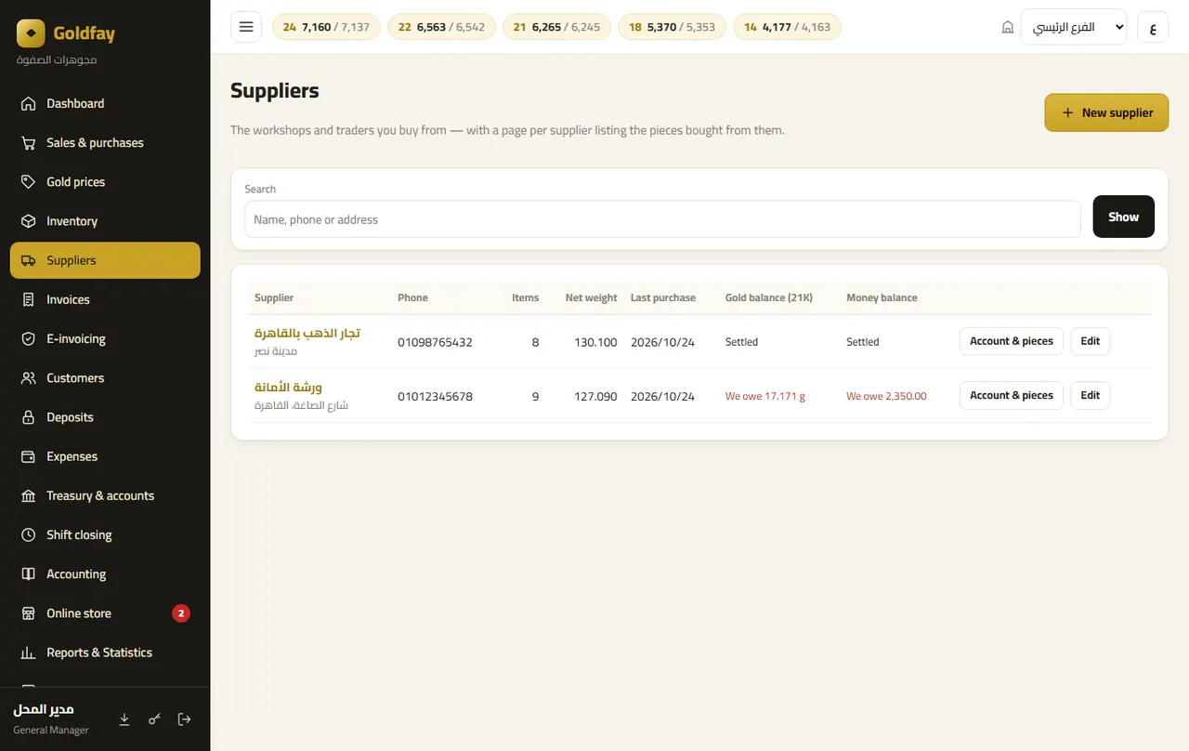Go to the Invoices menu item
1189x751 pixels.
tap(105, 299)
